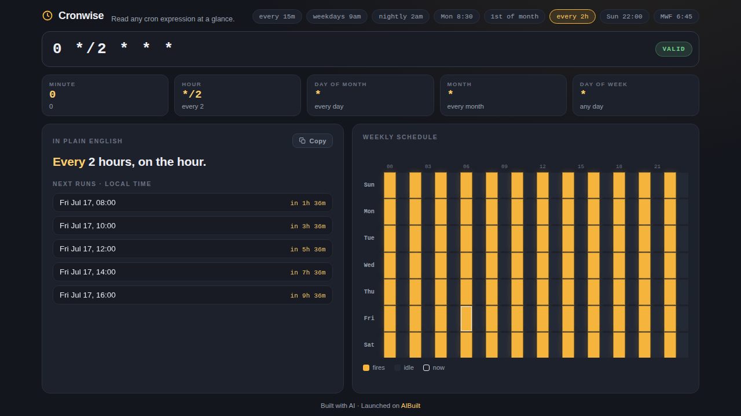The width and height of the screenshot is (741, 416).
Task: Click the orange "fires" legend swatch
Action: pos(366,367)
